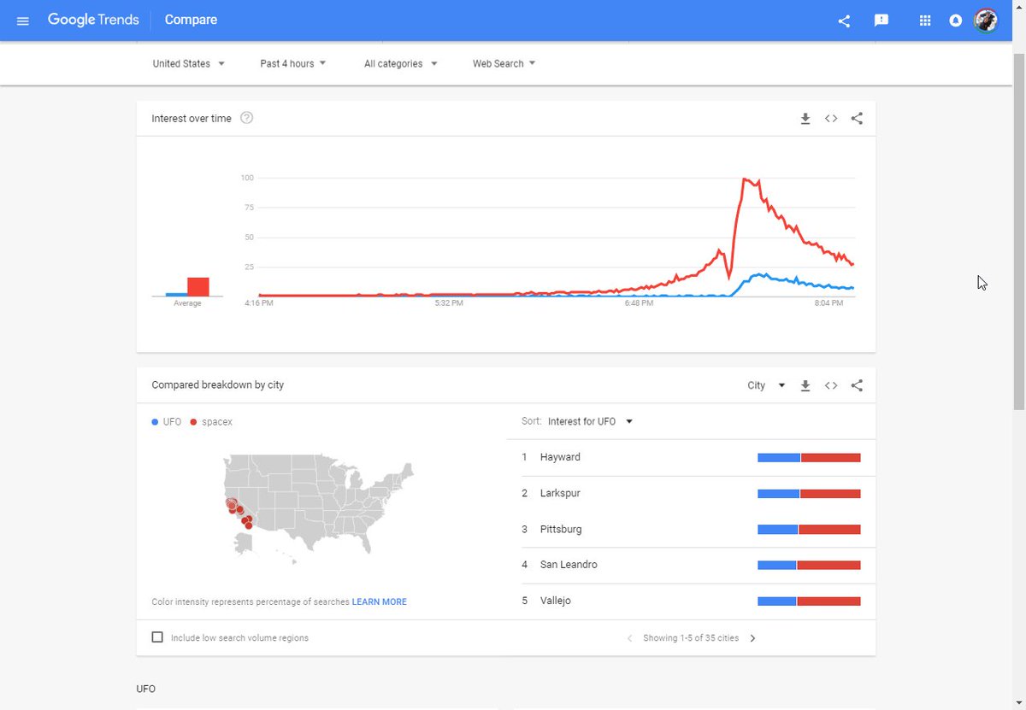Click Hayward's comparison bar
The width and height of the screenshot is (1026, 710).
click(x=809, y=458)
